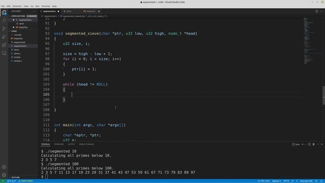Open the Go menu

32,6
